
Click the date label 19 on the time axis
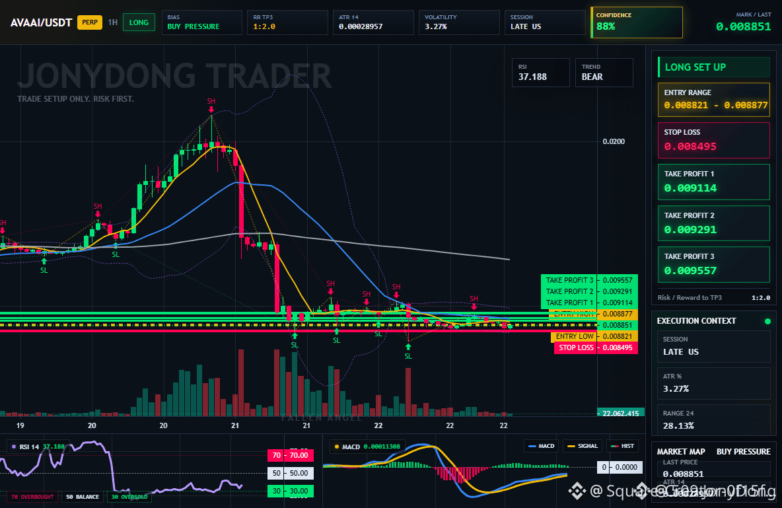pyautogui.click(x=20, y=425)
